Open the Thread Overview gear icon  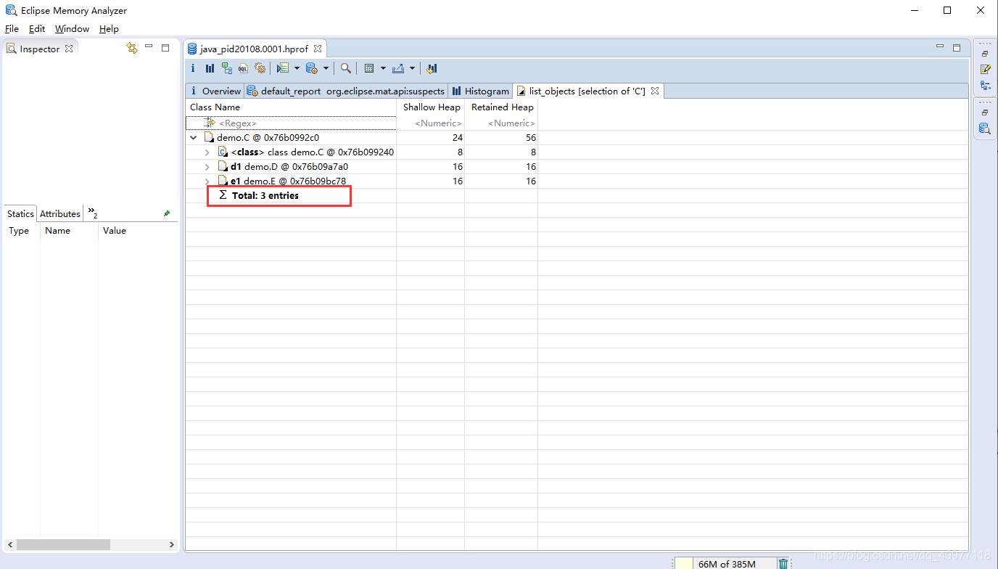(x=260, y=68)
